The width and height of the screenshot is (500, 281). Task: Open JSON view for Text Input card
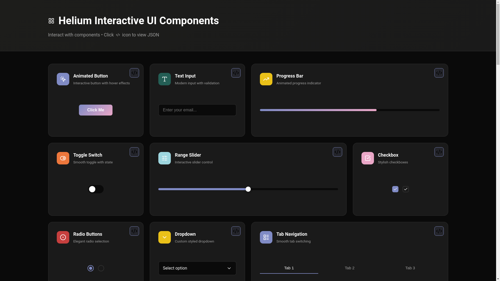click(x=236, y=73)
